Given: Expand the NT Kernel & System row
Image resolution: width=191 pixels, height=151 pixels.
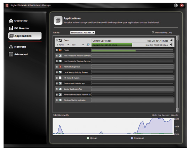Looking at the screenshot, I should 57,78.
